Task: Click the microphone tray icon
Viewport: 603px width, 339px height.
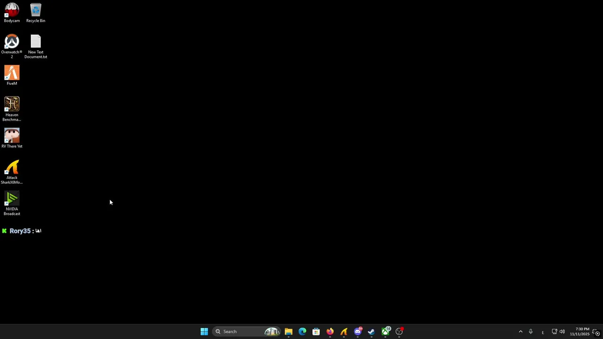Action: tap(530, 331)
